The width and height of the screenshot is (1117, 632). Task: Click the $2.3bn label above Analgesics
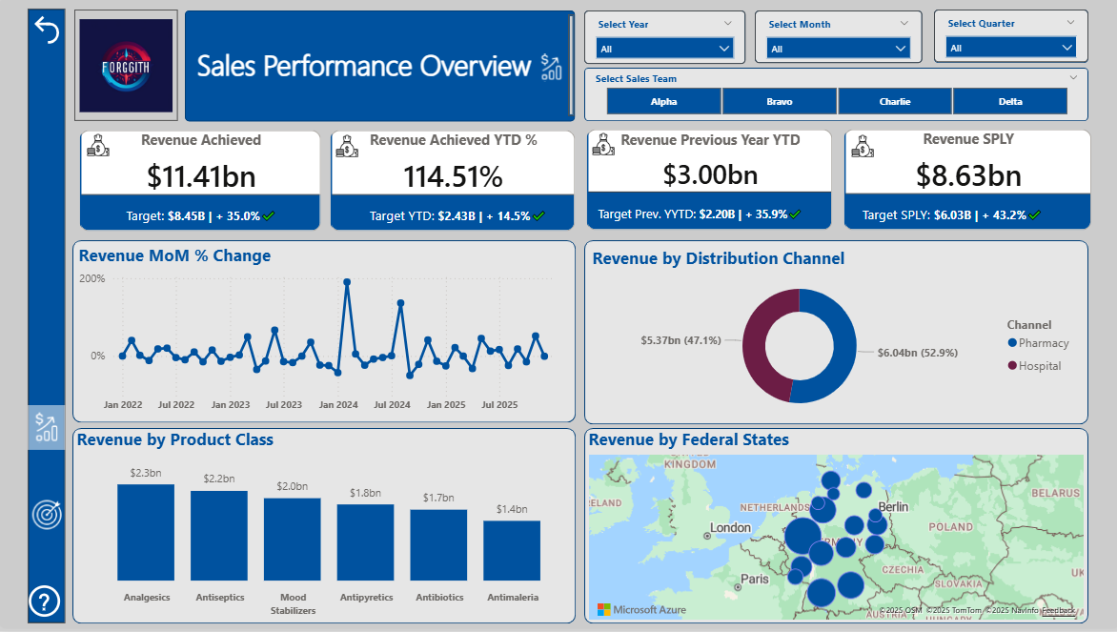tap(145, 473)
